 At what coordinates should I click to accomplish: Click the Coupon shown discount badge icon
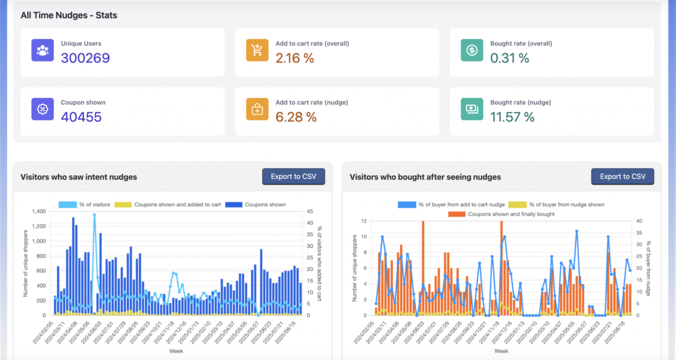[43, 109]
